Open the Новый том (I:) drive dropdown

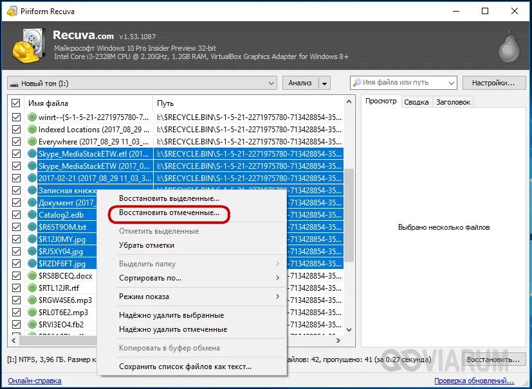271,83
